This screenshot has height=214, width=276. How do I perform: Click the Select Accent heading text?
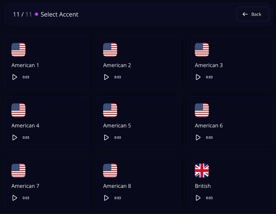(x=59, y=14)
